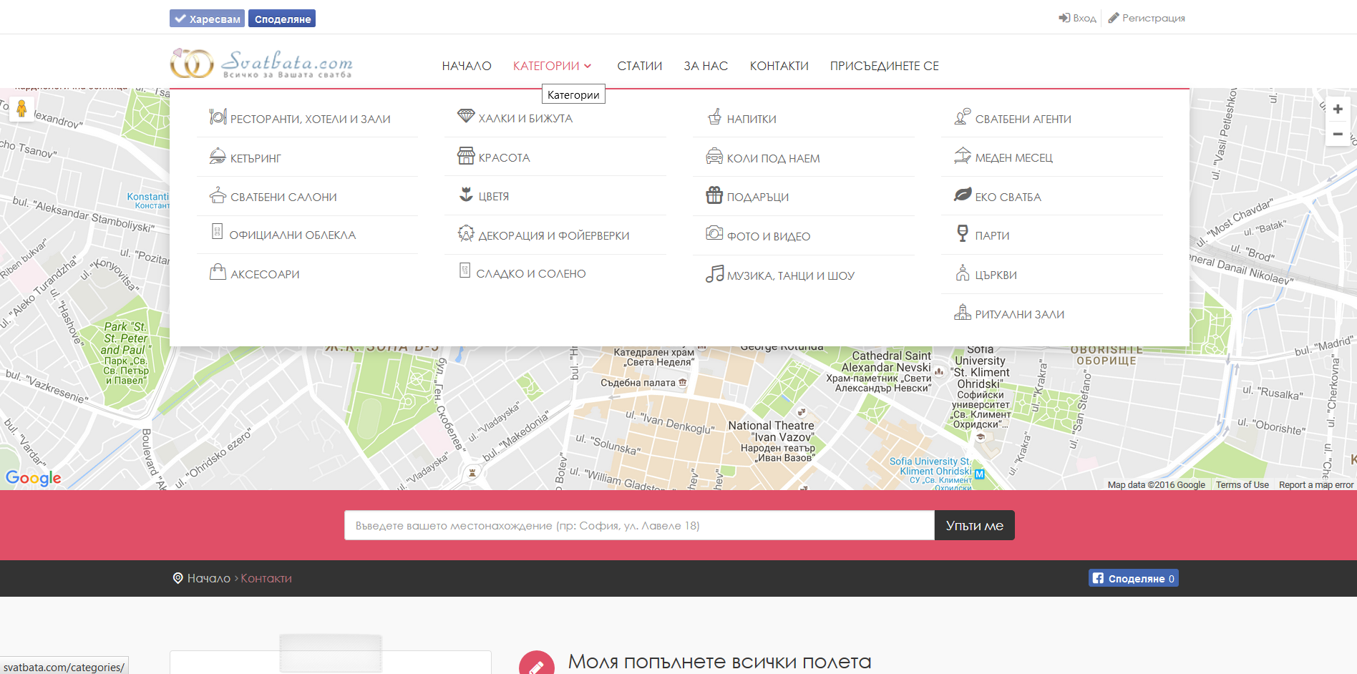The width and height of the screenshot is (1357, 674).
Task: Open the ПРИСЪЕДИНЕТЕ СЕ menu item
Action: (x=884, y=66)
